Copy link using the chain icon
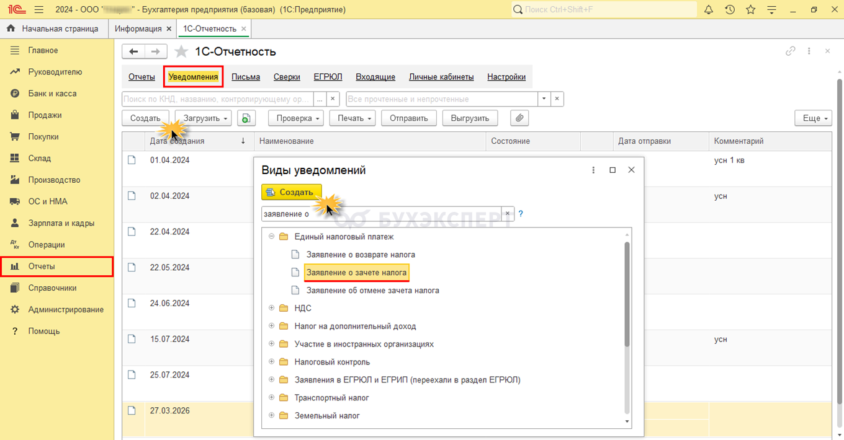Image resolution: width=844 pixels, height=440 pixels. pos(790,51)
